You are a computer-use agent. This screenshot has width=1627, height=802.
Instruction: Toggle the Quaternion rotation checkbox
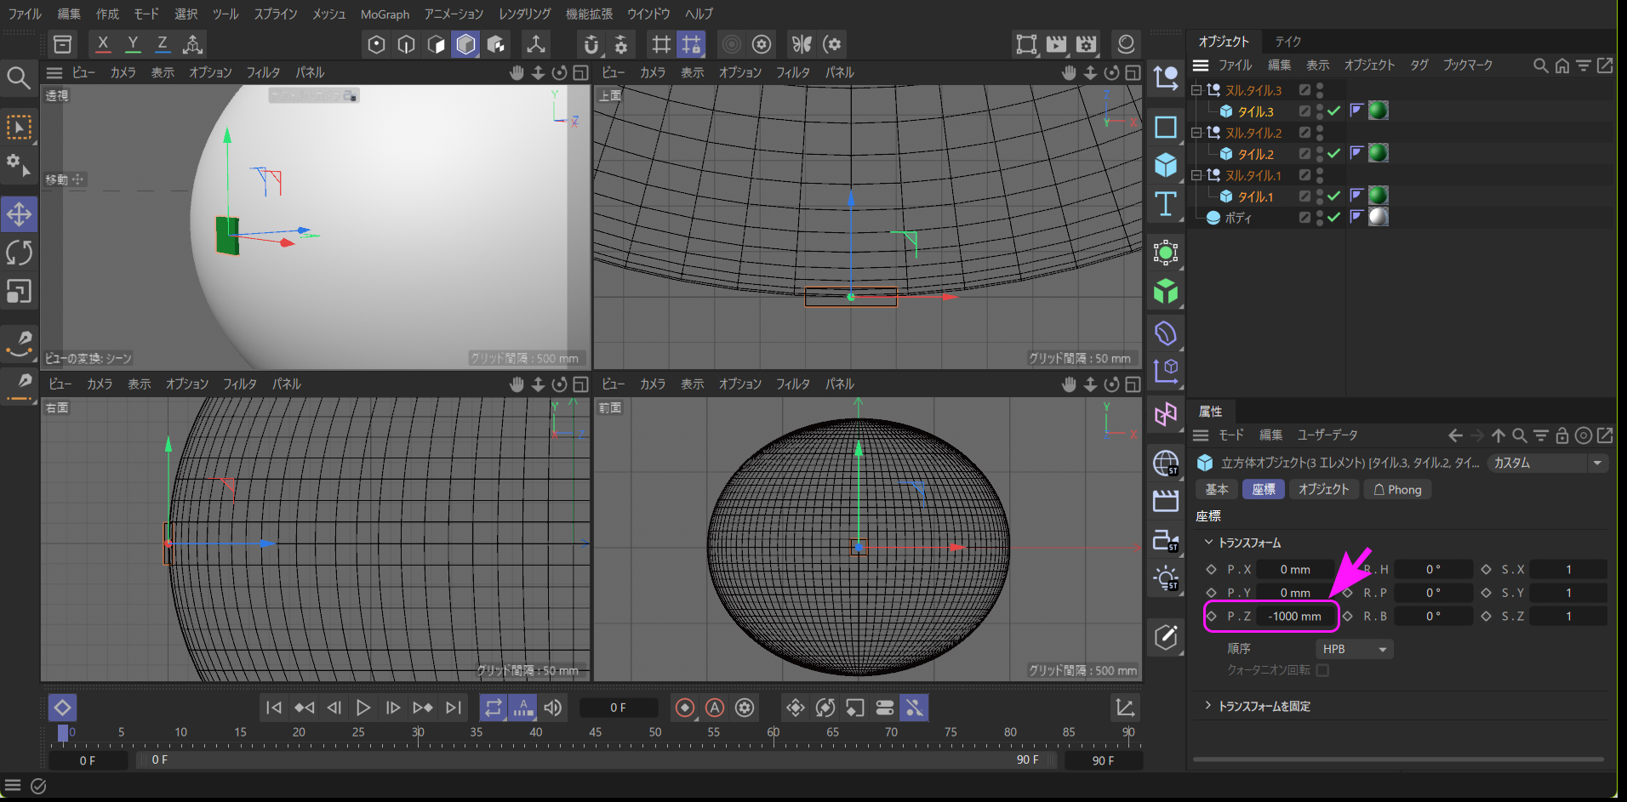(1322, 670)
